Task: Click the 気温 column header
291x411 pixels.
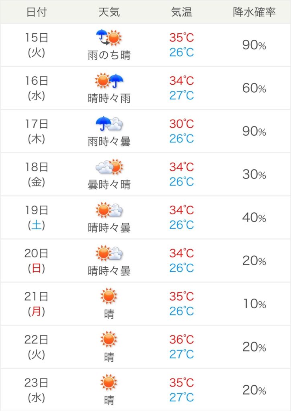Action: pos(182,12)
